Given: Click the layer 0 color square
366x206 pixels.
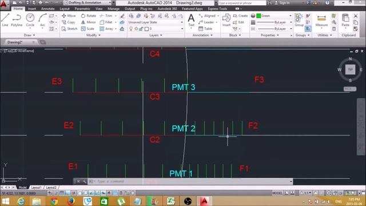Looking at the screenshot, I should point(146,29).
